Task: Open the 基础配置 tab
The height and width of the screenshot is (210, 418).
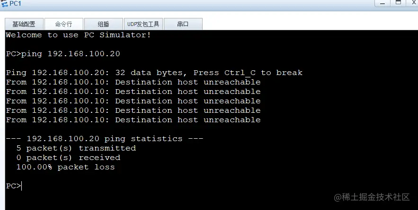Action: tap(24, 24)
